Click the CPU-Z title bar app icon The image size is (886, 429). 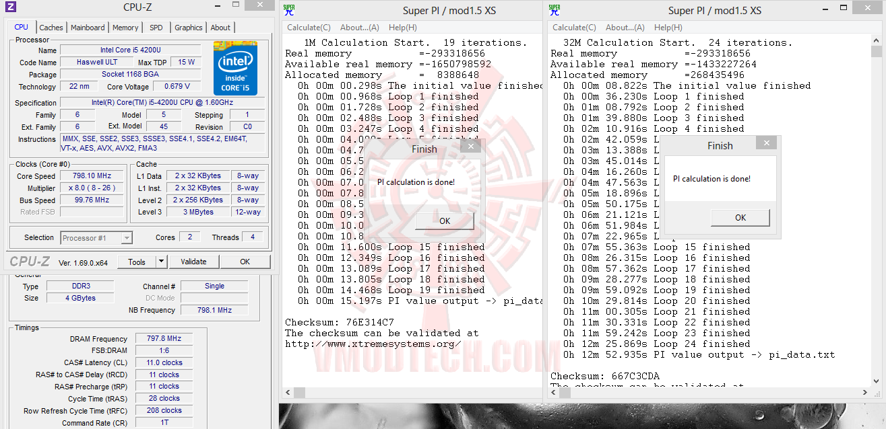pyautogui.click(x=10, y=7)
